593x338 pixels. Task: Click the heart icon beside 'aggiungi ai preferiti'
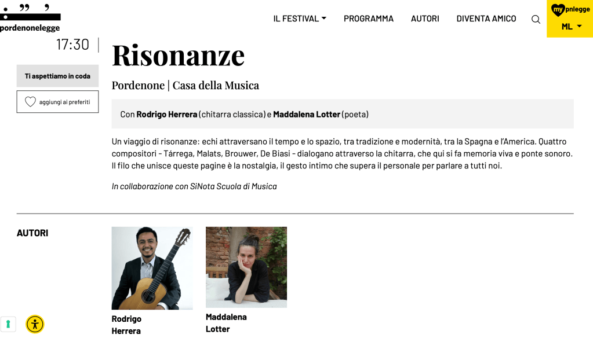coord(31,102)
